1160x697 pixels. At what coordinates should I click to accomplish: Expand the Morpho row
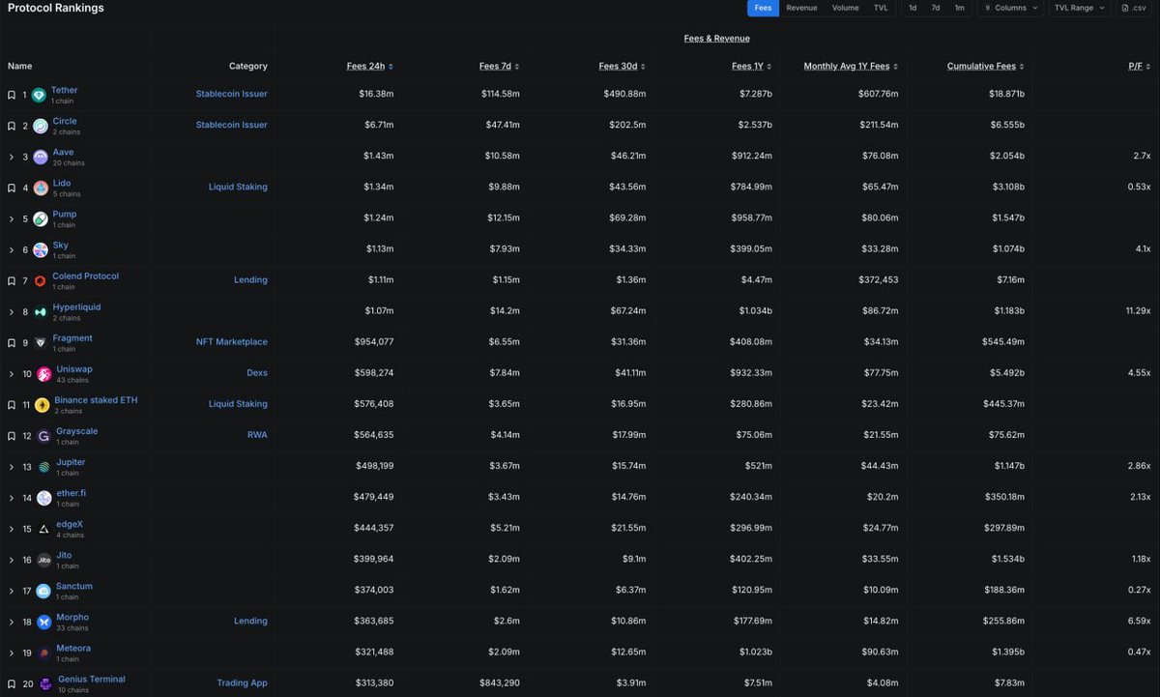tap(12, 622)
